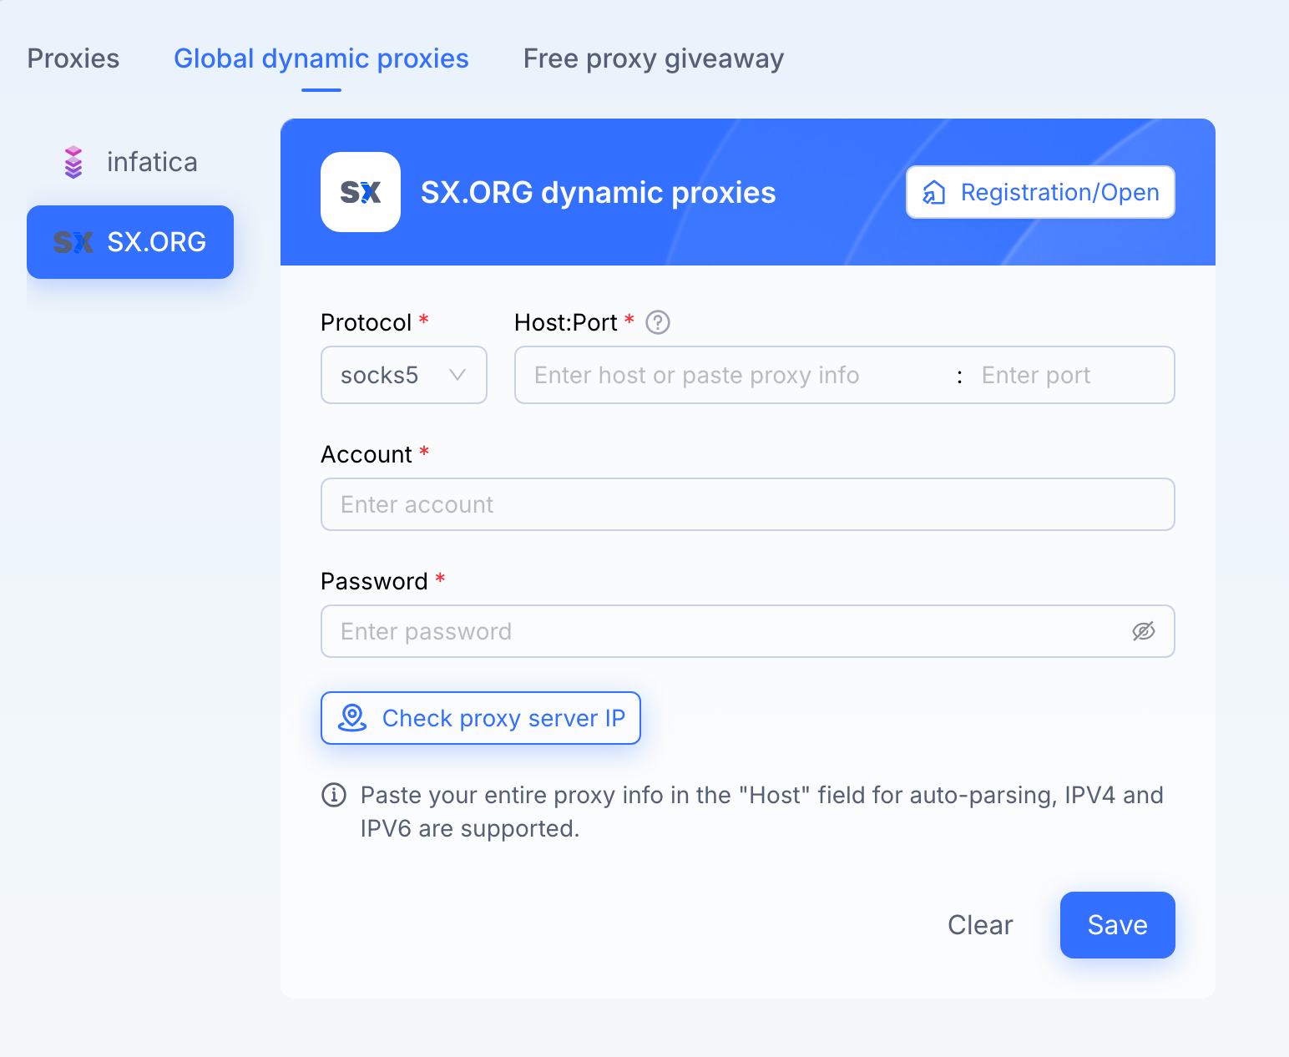
Task: Click the Clear button
Action: click(980, 925)
